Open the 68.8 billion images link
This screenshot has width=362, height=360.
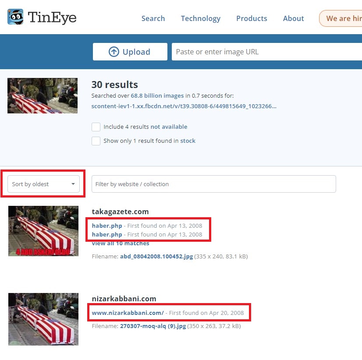coord(157,95)
